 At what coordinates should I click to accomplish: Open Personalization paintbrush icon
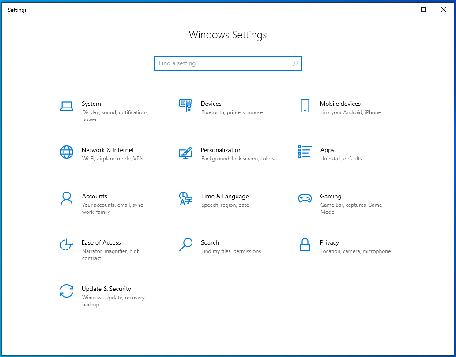click(x=185, y=152)
